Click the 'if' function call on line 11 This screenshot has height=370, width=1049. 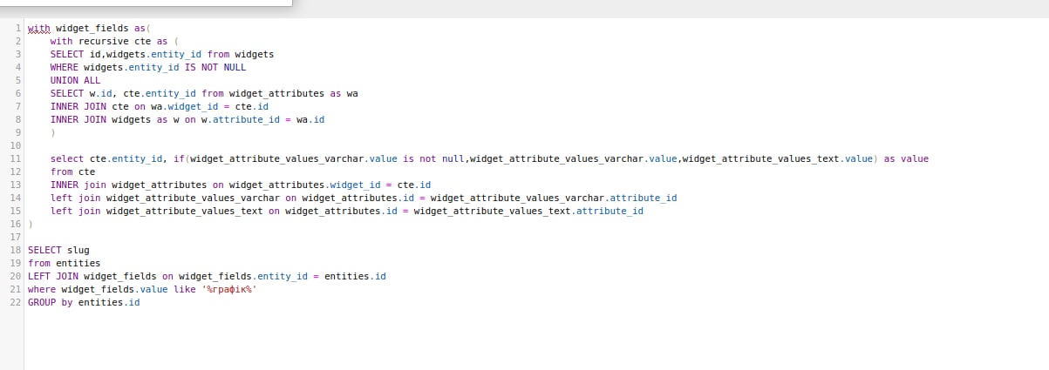pyautogui.click(x=180, y=158)
